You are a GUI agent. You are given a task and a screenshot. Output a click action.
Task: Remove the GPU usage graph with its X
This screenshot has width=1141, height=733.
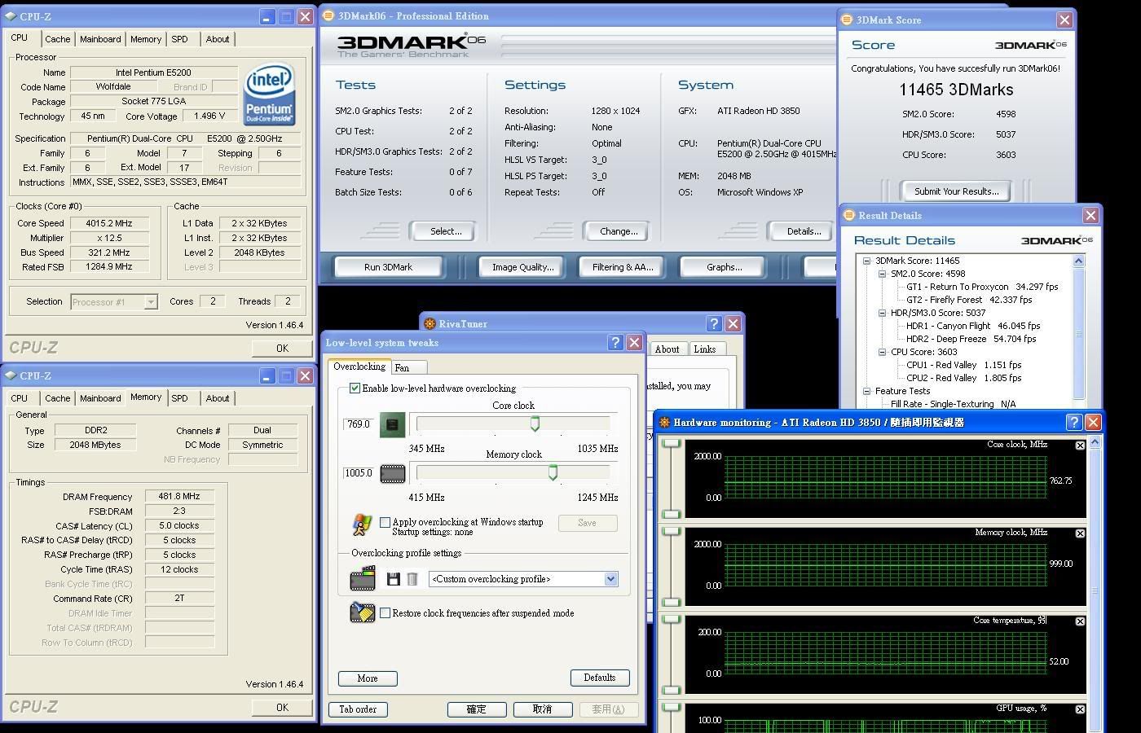(1080, 709)
